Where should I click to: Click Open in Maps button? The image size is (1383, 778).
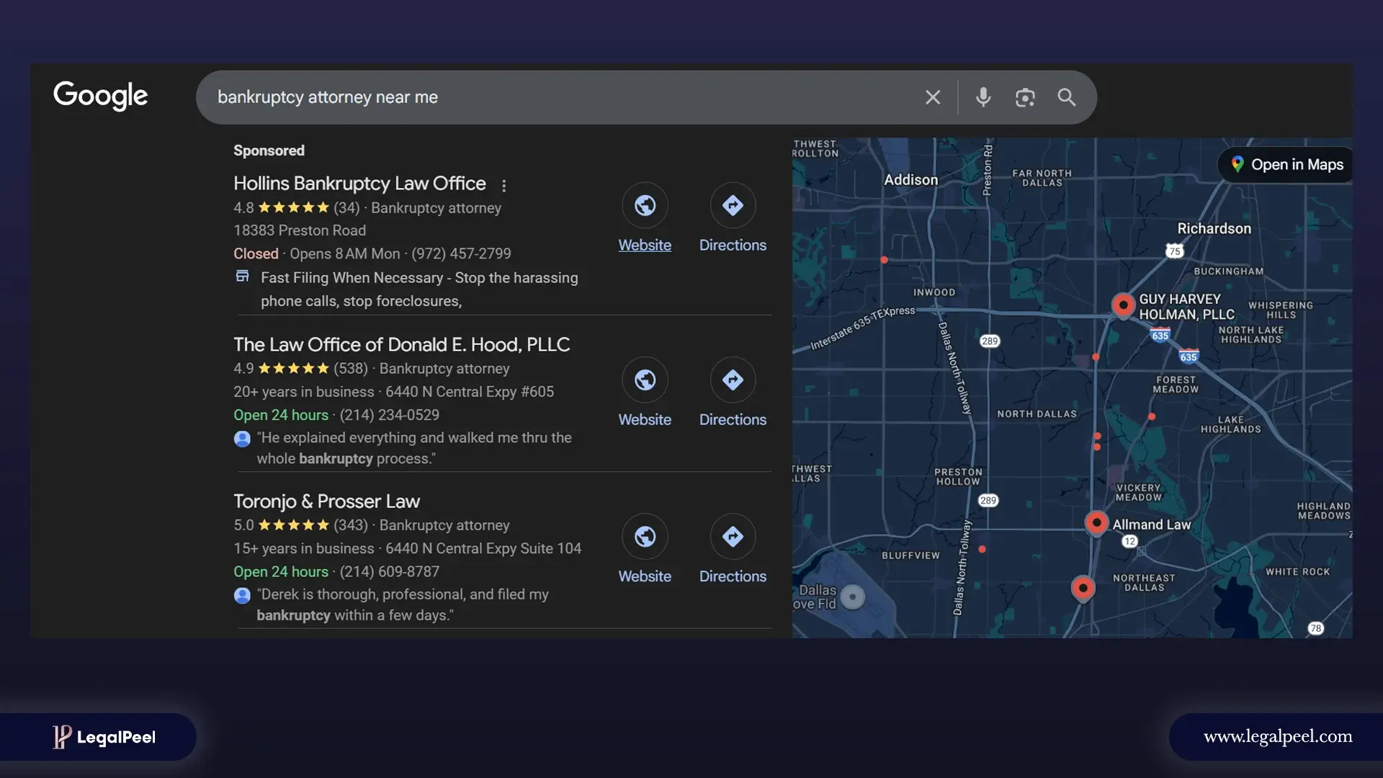point(1287,165)
